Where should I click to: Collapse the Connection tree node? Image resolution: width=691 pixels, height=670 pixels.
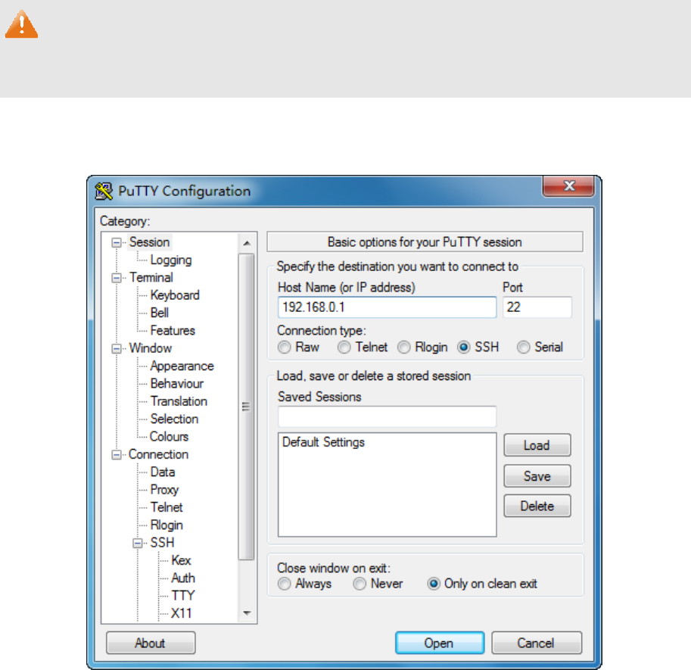coord(117,454)
